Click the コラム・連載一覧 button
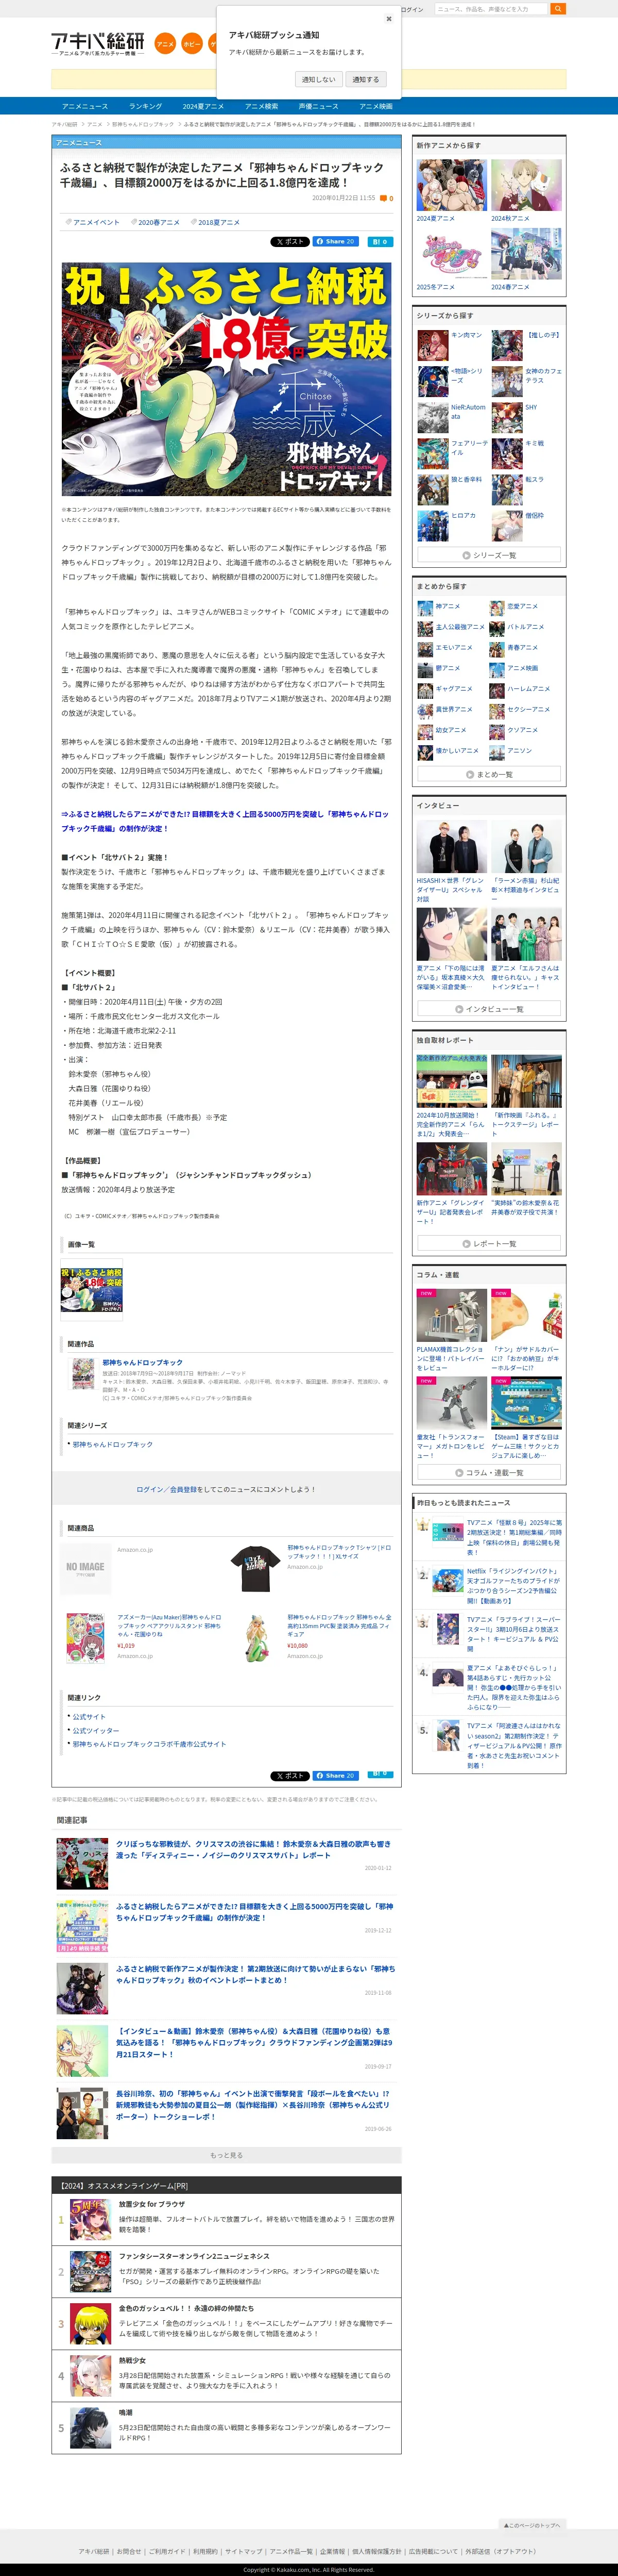 pyautogui.click(x=489, y=1473)
